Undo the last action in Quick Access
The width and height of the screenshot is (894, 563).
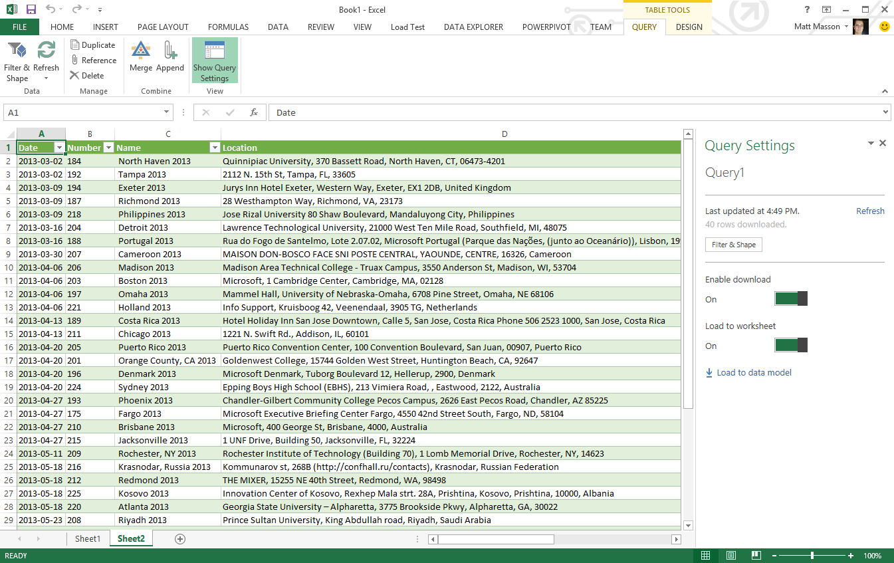[x=51, y=9]
